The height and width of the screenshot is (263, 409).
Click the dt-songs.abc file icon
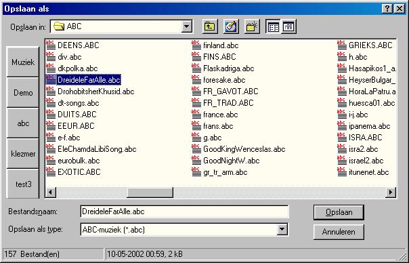[x=51, y=102]
